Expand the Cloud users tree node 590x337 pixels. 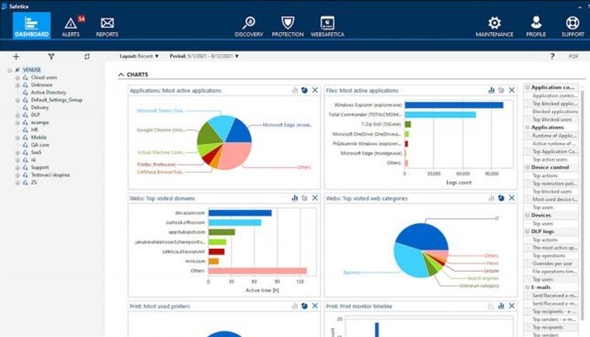(17, 77)
